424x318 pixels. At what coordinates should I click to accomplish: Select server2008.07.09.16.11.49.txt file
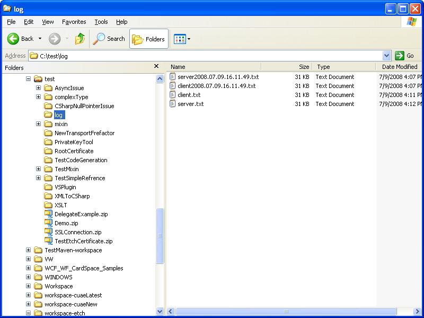tap(218, 77)
